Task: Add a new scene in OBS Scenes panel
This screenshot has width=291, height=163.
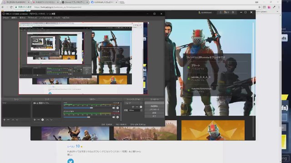Action: click(4, 120)
